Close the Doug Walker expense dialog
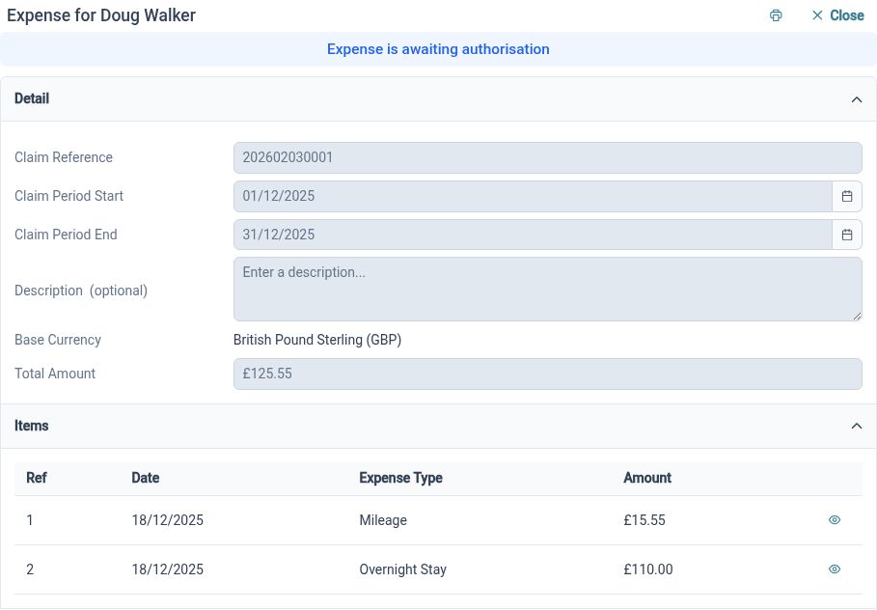 pyautogui.click(x=837, y=15)
